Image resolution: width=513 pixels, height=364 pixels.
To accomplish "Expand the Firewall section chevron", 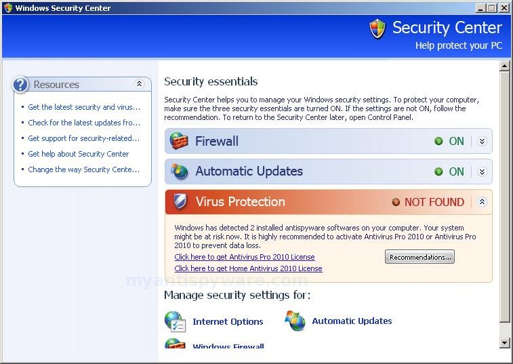I will click(482, 141).
